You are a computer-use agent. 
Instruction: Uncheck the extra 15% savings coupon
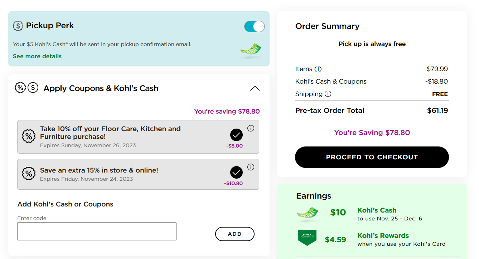[x=236, y=173]
